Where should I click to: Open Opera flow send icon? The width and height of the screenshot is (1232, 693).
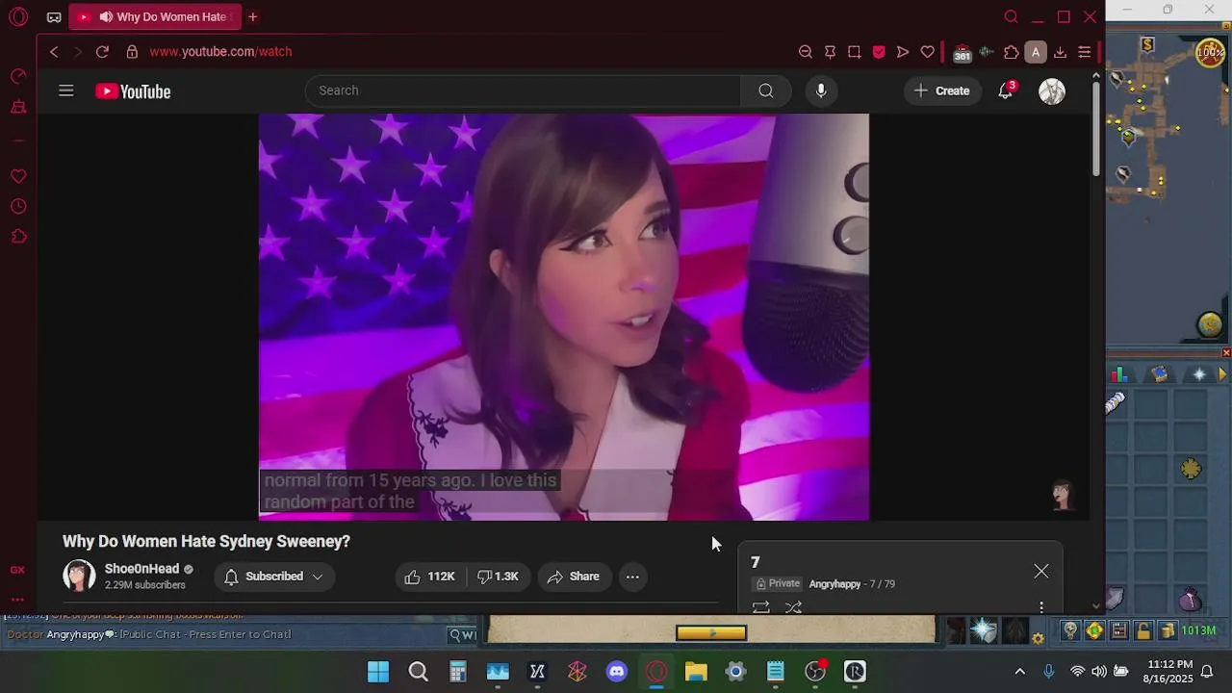pos(903,52)
